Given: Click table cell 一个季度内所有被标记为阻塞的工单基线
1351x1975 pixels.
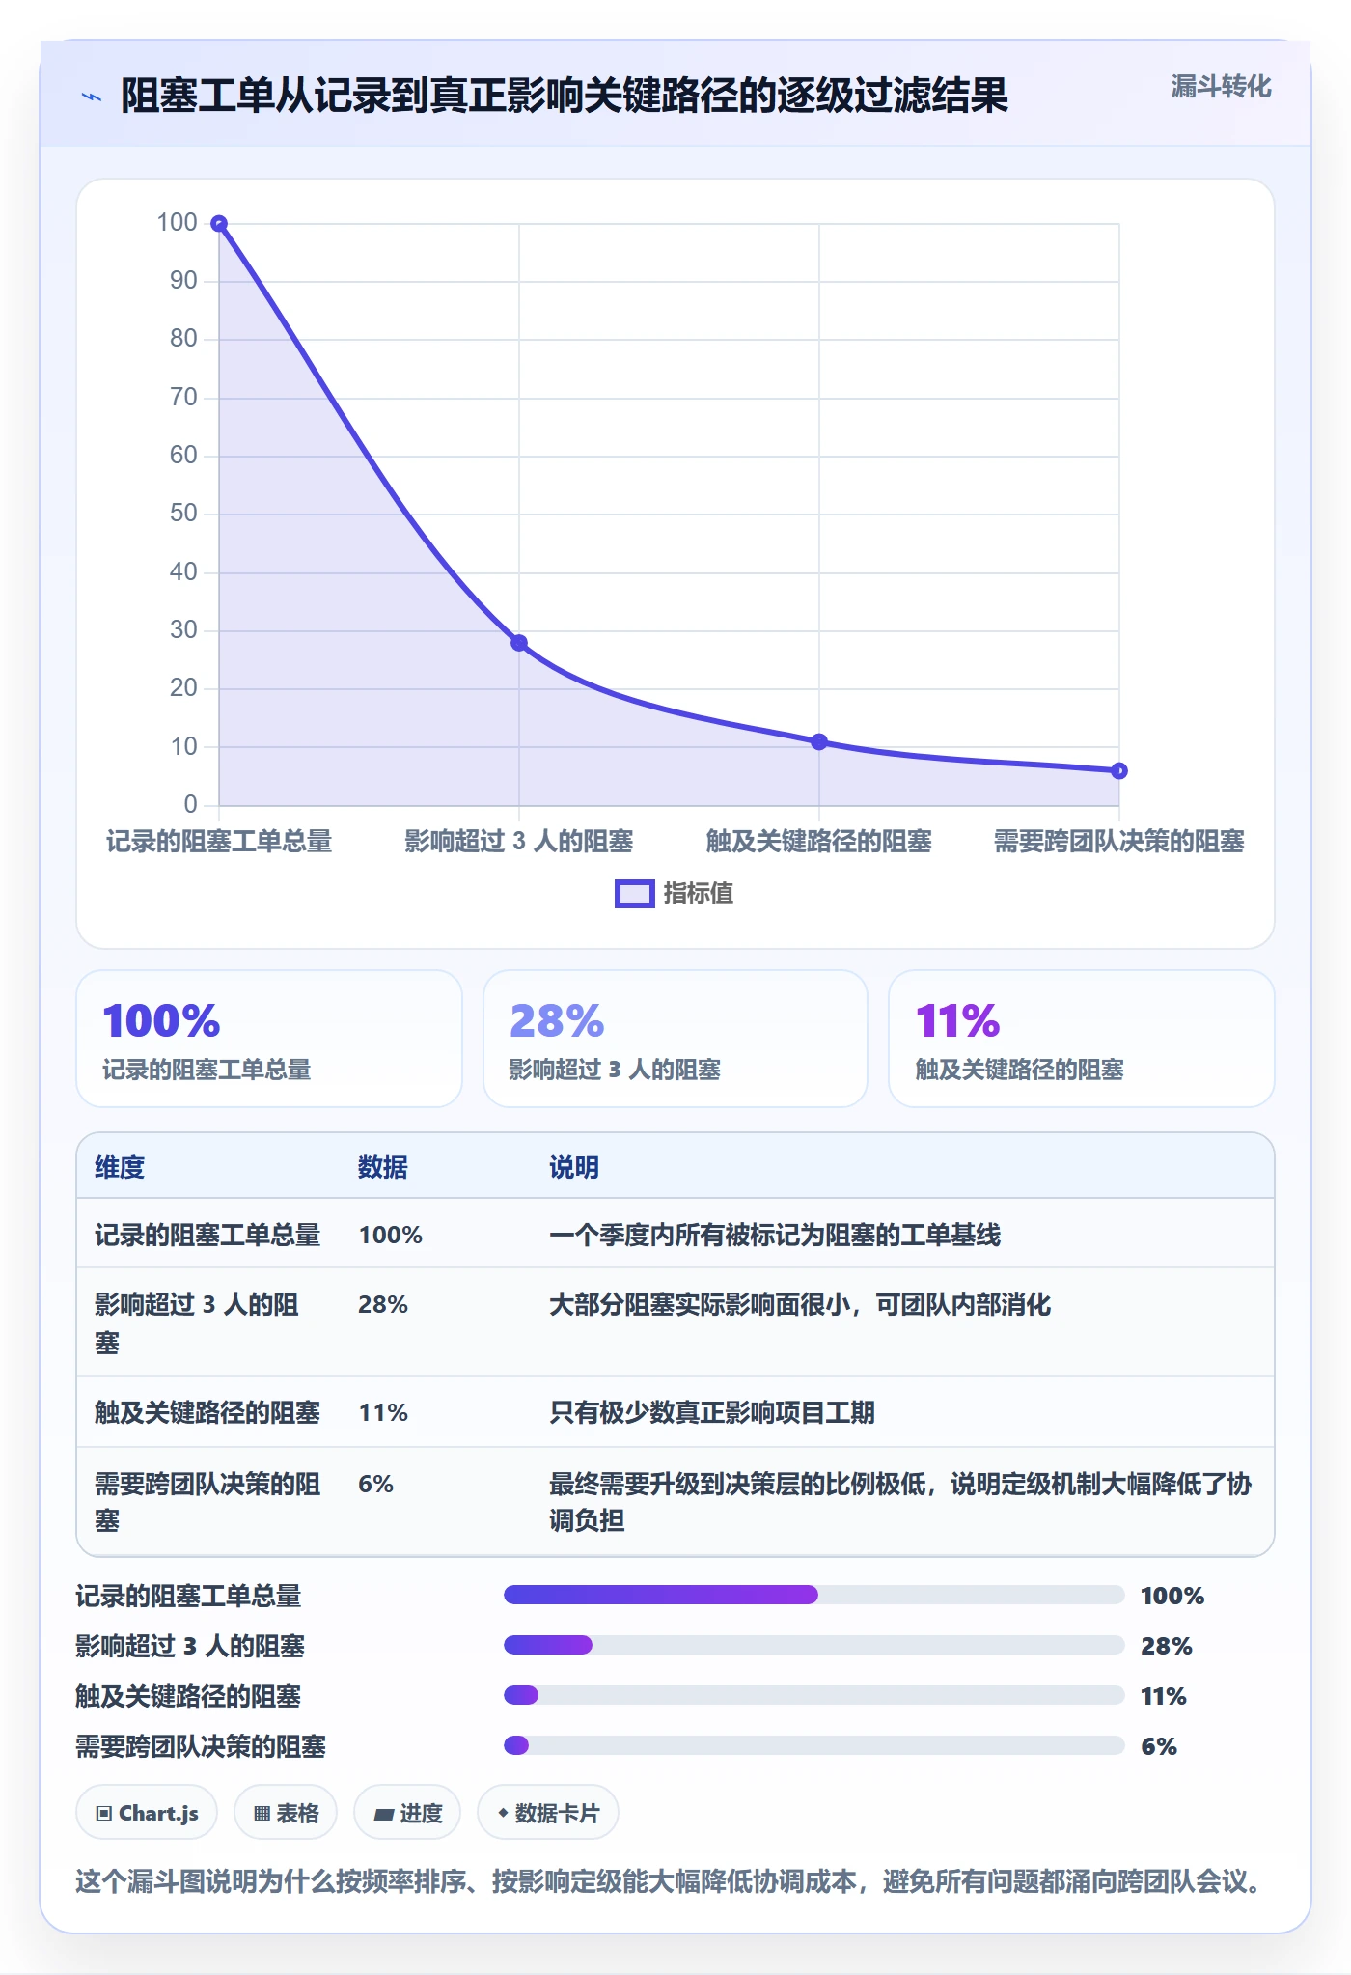Looking at the screenshot, I should tap(775, 1235).
